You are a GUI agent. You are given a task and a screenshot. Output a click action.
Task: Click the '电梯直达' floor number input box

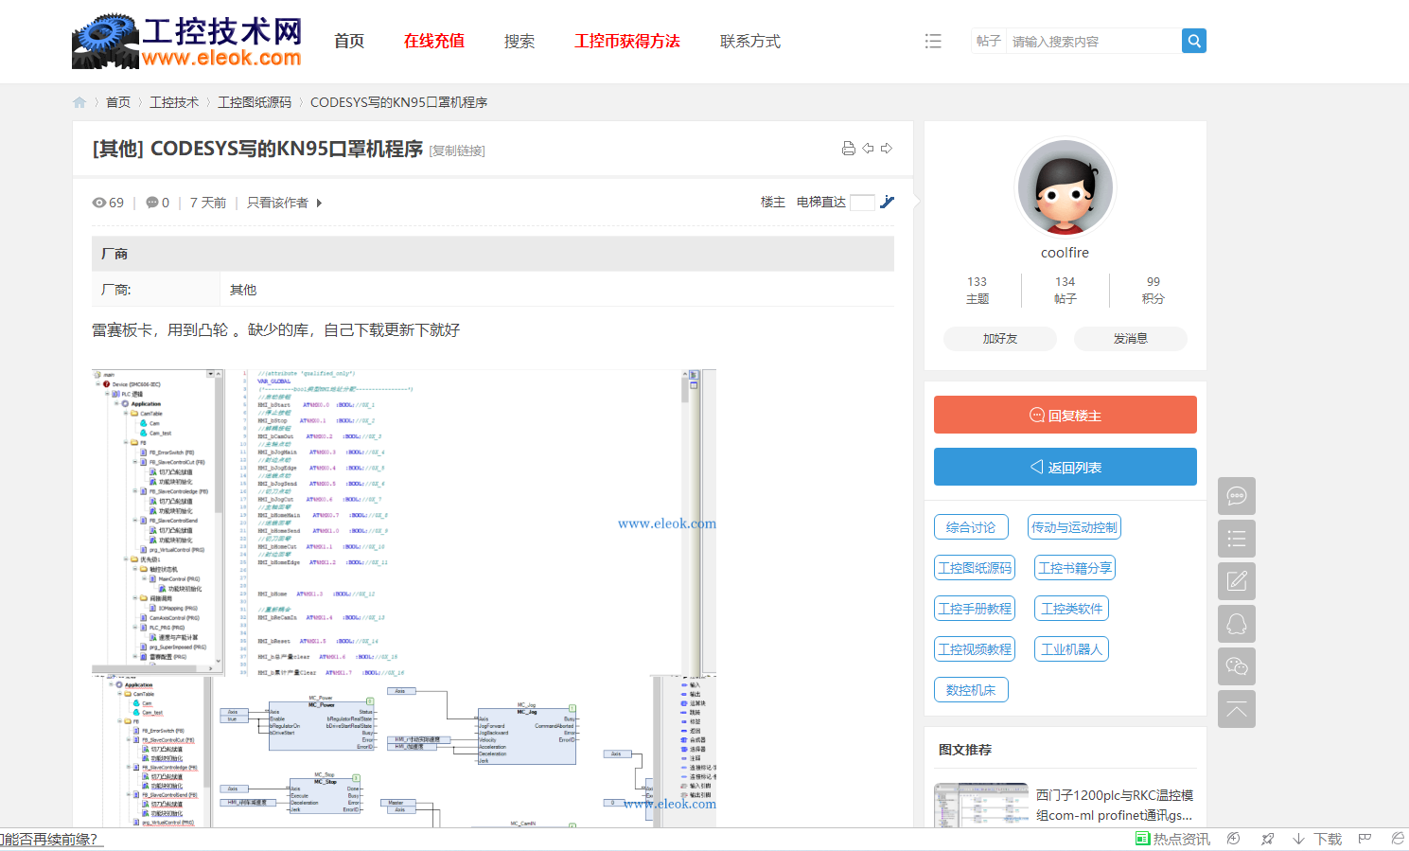tap(862, 203)
